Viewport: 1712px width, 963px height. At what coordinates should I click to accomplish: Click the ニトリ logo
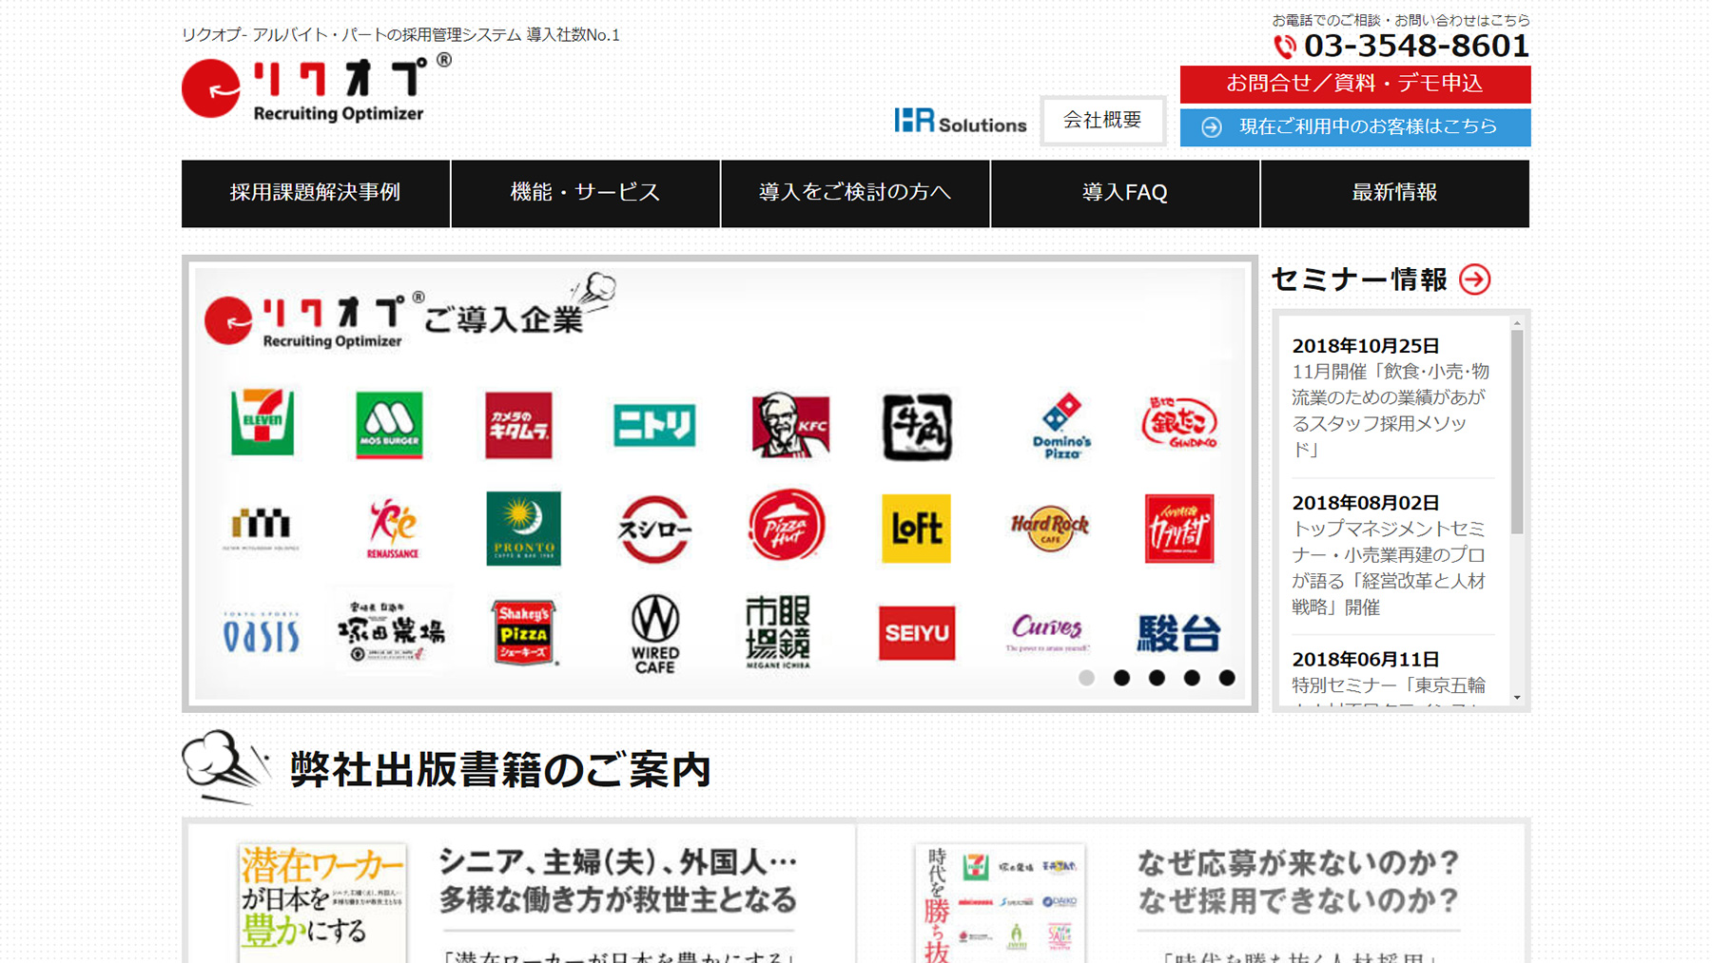tap(654, 425)
